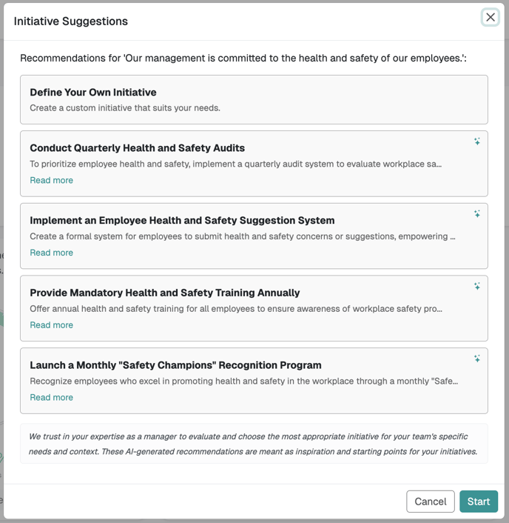
Task: Click the AI sparkle icon on Suggestion System card
Action: (x=477, y=214)
